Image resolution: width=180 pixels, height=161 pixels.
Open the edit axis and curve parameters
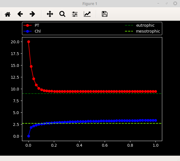(87, 14)
